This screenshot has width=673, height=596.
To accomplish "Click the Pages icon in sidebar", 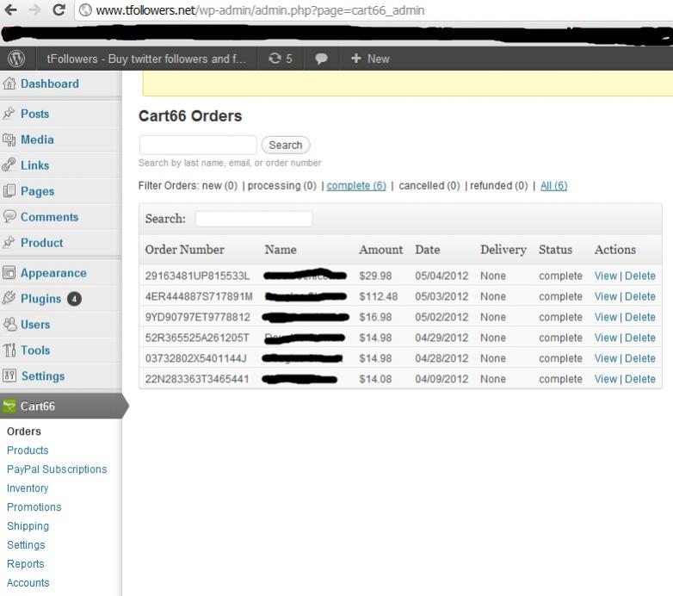I will tap(9, 190).
